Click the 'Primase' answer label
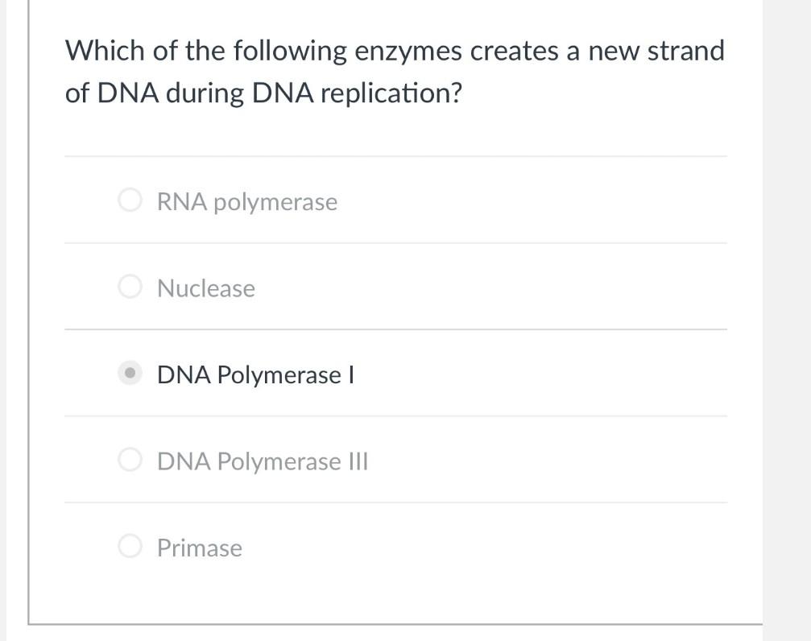811x641 pixels. (200, 548)
